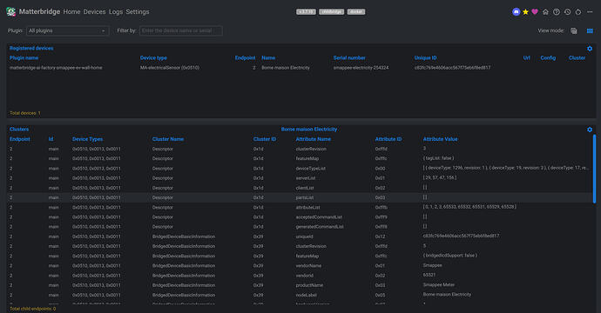Click the Cluster column header in devices
This screenshot has height=313, width=601.
click(577, 57)
